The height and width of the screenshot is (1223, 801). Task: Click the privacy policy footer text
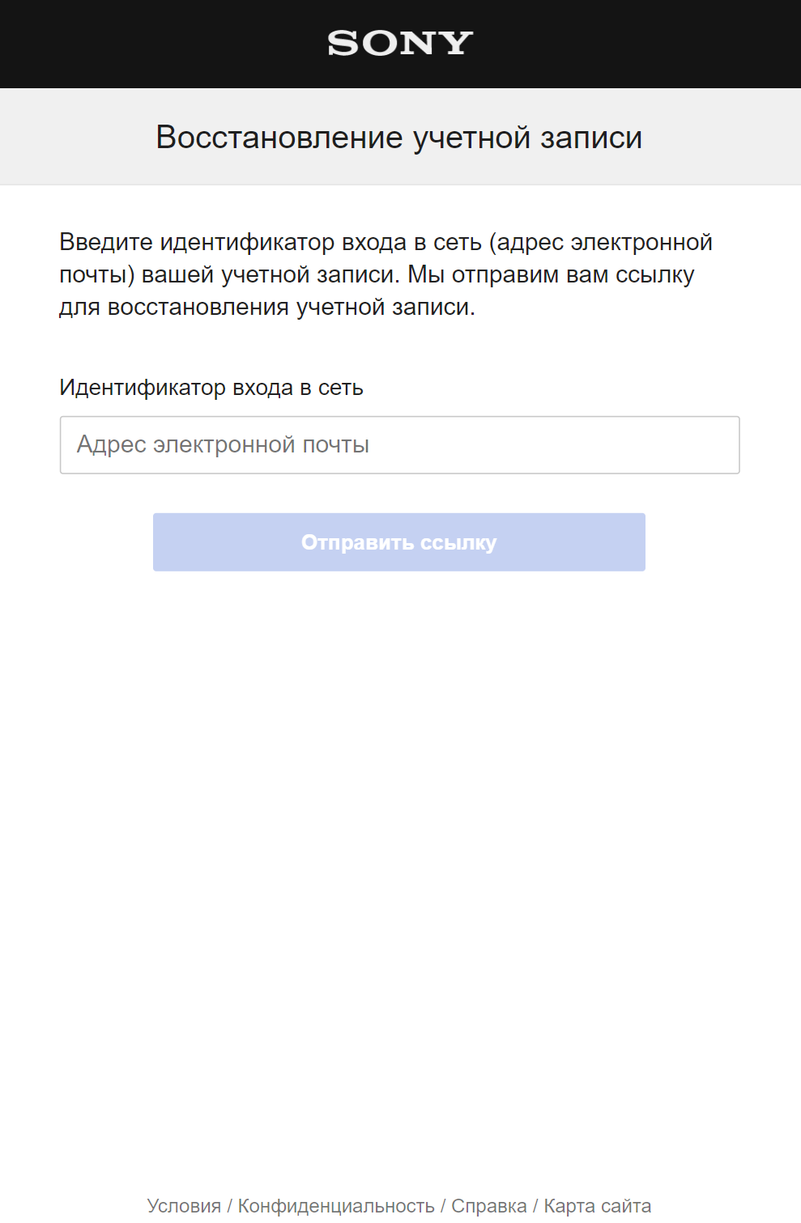337,1205
